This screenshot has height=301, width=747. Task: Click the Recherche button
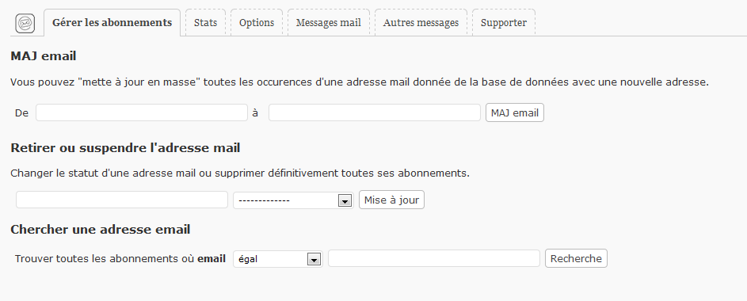576,258
